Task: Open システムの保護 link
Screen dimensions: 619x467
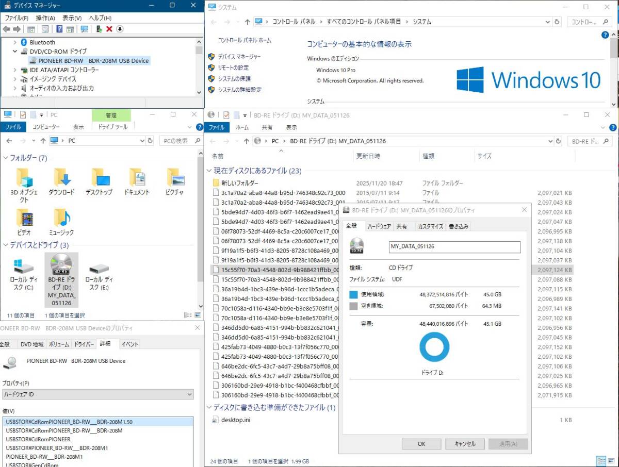Action: click(x=234, y=78)
